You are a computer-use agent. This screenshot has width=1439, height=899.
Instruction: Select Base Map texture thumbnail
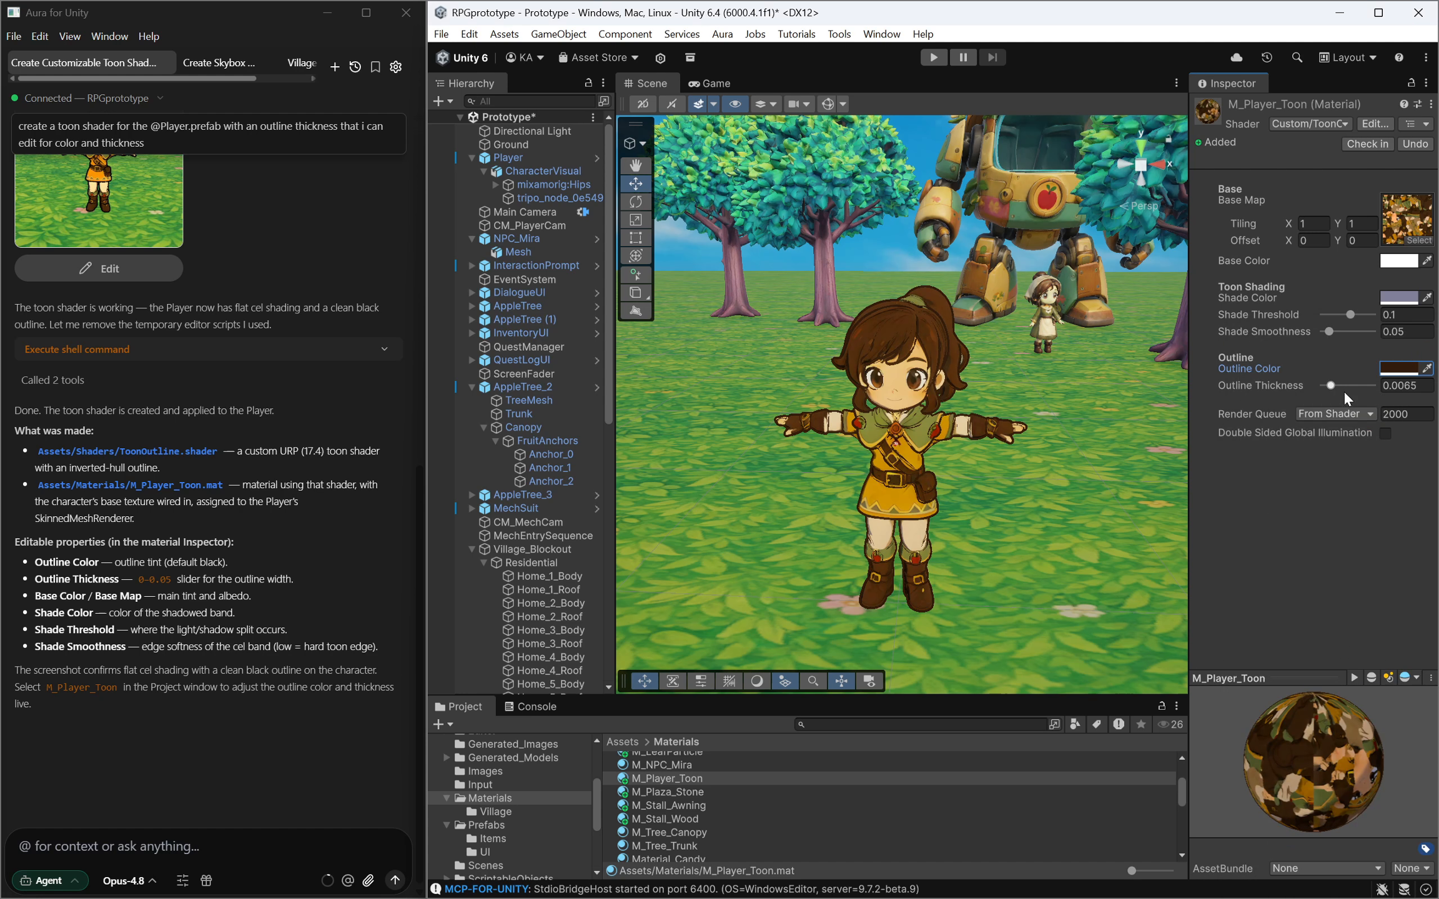(1407, 219)
